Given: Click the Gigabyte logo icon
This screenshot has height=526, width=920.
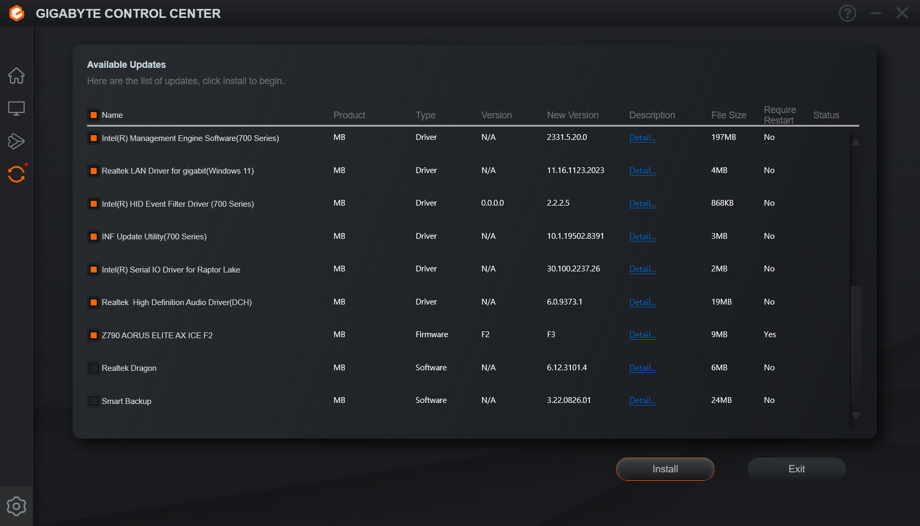Looking at the screenshot, I should tap(17, 13).
